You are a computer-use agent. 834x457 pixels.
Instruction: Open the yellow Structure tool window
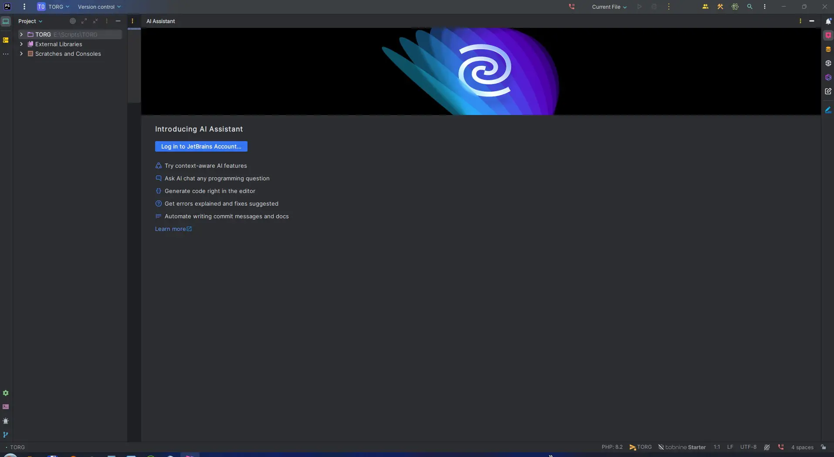6,40
